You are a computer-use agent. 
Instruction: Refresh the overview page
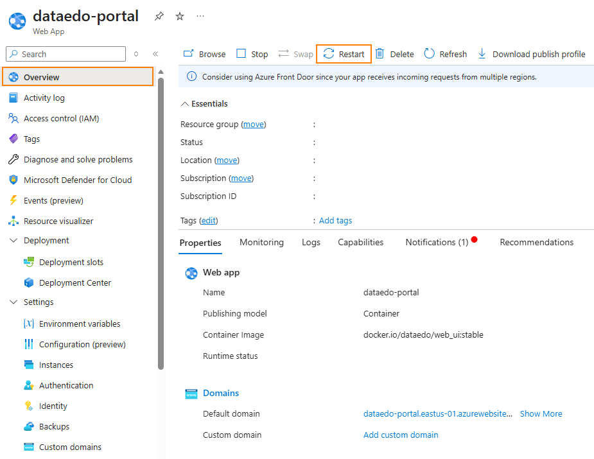[x=446, y=54]
